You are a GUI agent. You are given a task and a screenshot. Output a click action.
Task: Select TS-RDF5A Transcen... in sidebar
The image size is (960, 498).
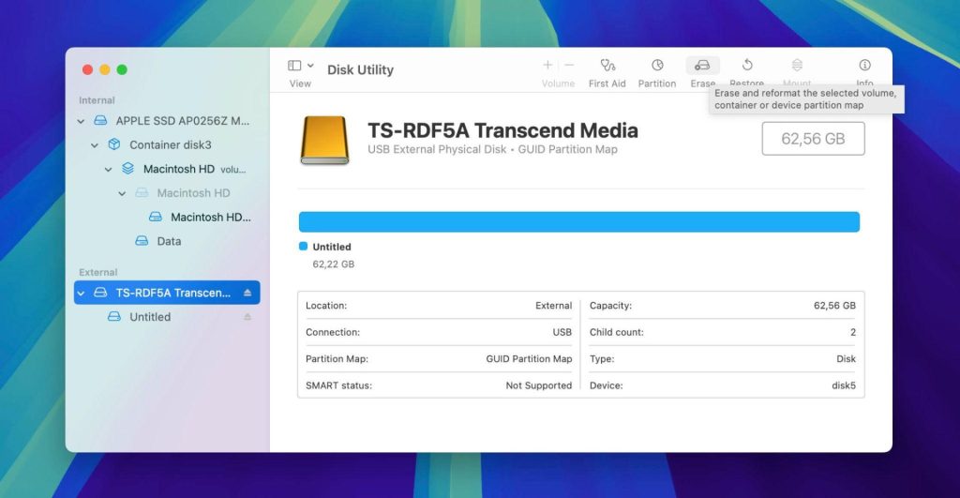[x=167, y=293]
